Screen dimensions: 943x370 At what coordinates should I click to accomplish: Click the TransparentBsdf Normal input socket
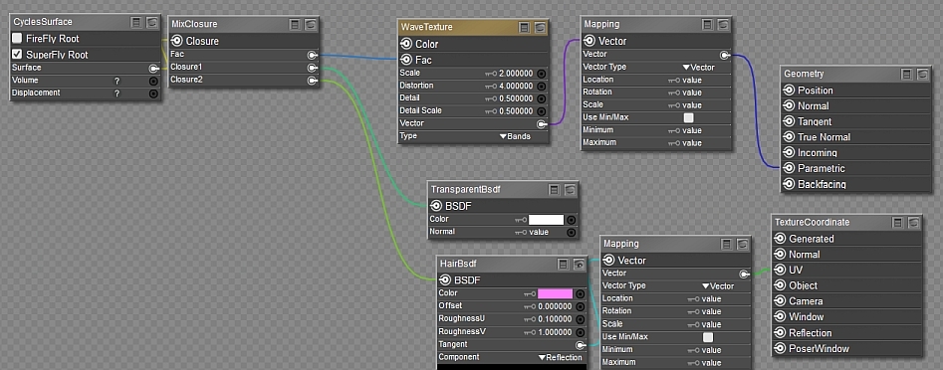coord(572,233)
